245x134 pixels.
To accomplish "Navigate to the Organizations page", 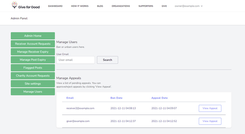I will click(121, 6).
